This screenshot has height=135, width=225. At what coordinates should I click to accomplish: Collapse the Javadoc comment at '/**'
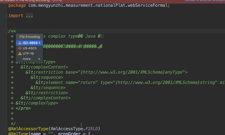[x=6, y=31]
